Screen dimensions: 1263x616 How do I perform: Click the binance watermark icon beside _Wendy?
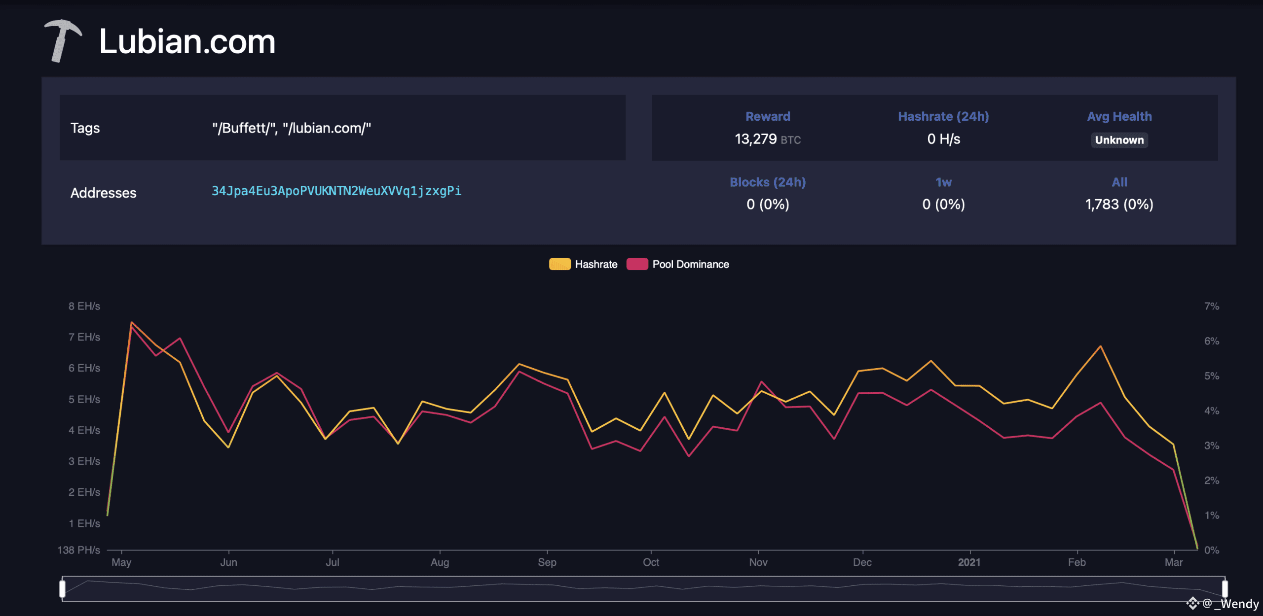tap(1192, 603)
